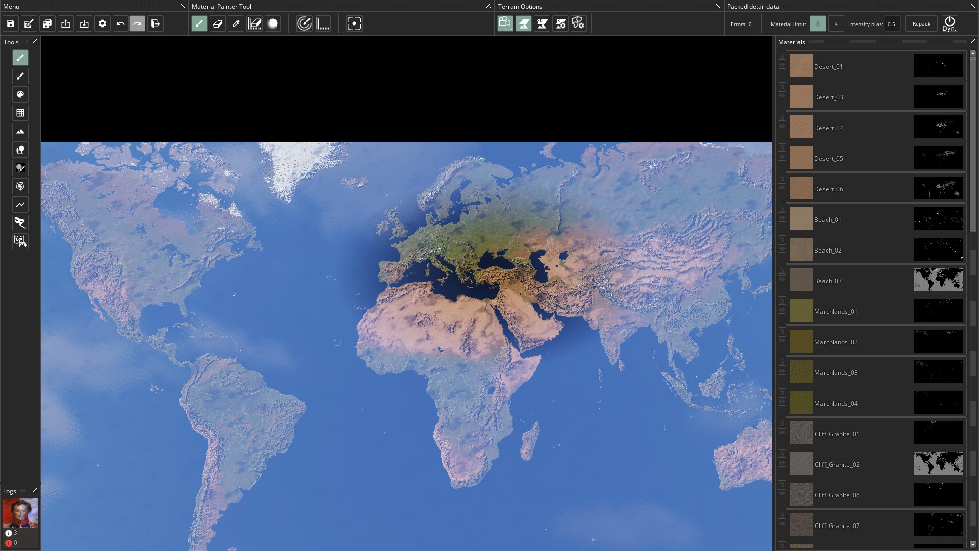Click the mountain terrain icon in the Tools panel
979x551 pixels.
20,131
